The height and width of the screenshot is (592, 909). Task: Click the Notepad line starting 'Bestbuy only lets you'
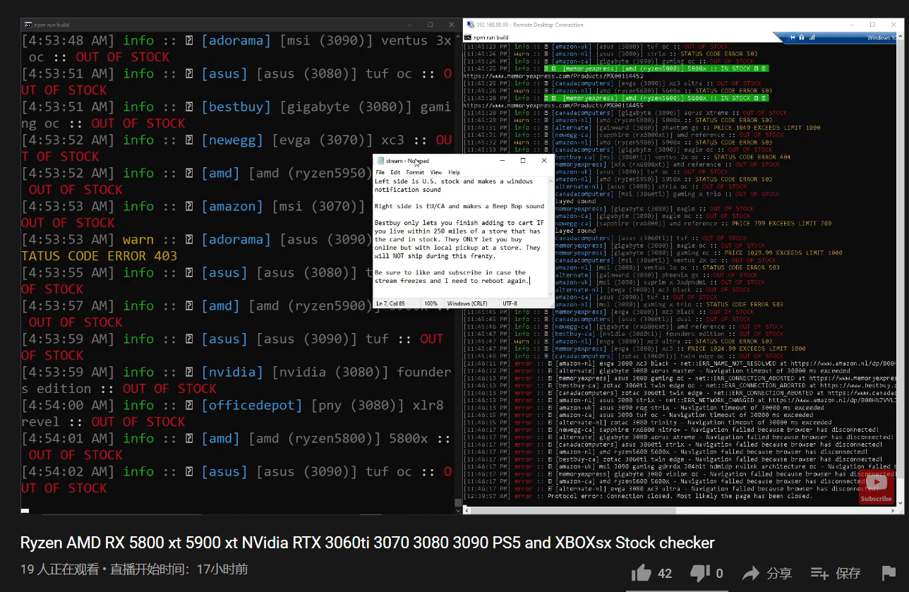[459, 222]
